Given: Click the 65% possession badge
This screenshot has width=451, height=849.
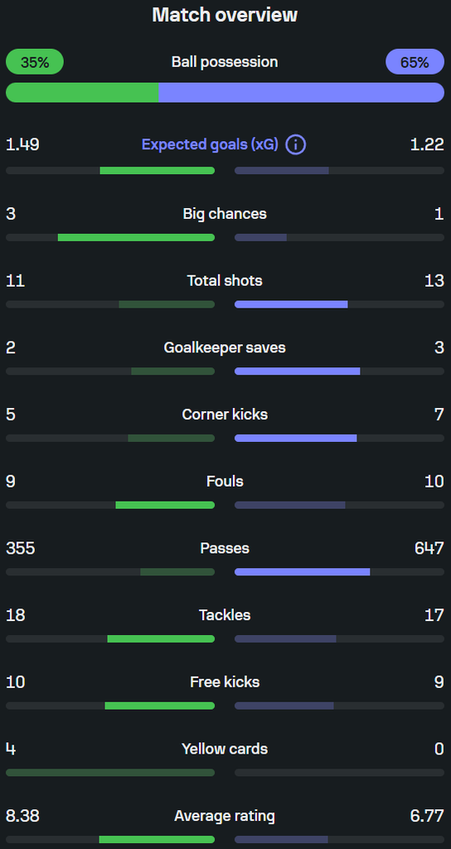Looking at the screenshot, I should click(415, 61).
